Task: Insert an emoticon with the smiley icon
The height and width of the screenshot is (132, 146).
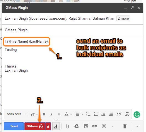Action: [104, 126]
